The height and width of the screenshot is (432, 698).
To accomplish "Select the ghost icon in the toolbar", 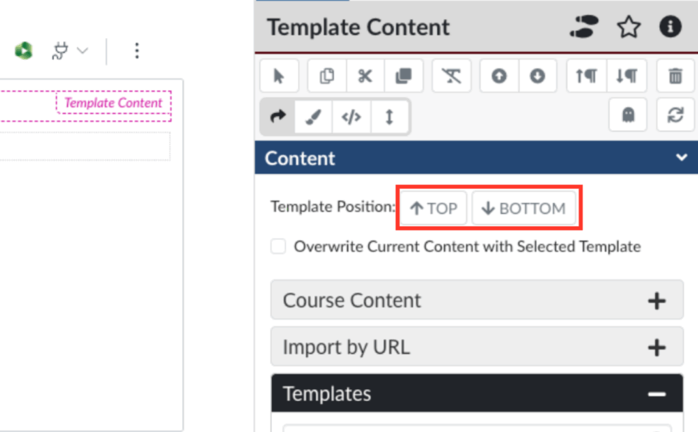I will point(627,115).
